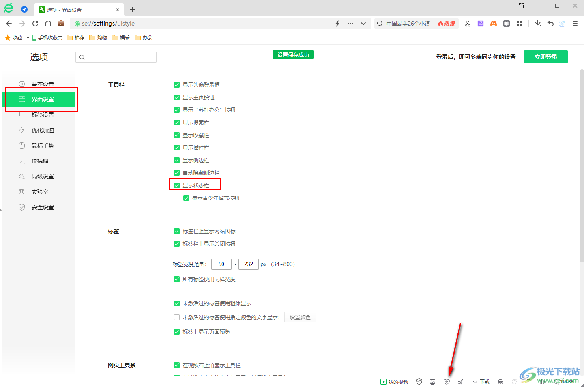Open the extensions grid icon
The height and width of the screenshot is (387, 584).
[520, 24]
